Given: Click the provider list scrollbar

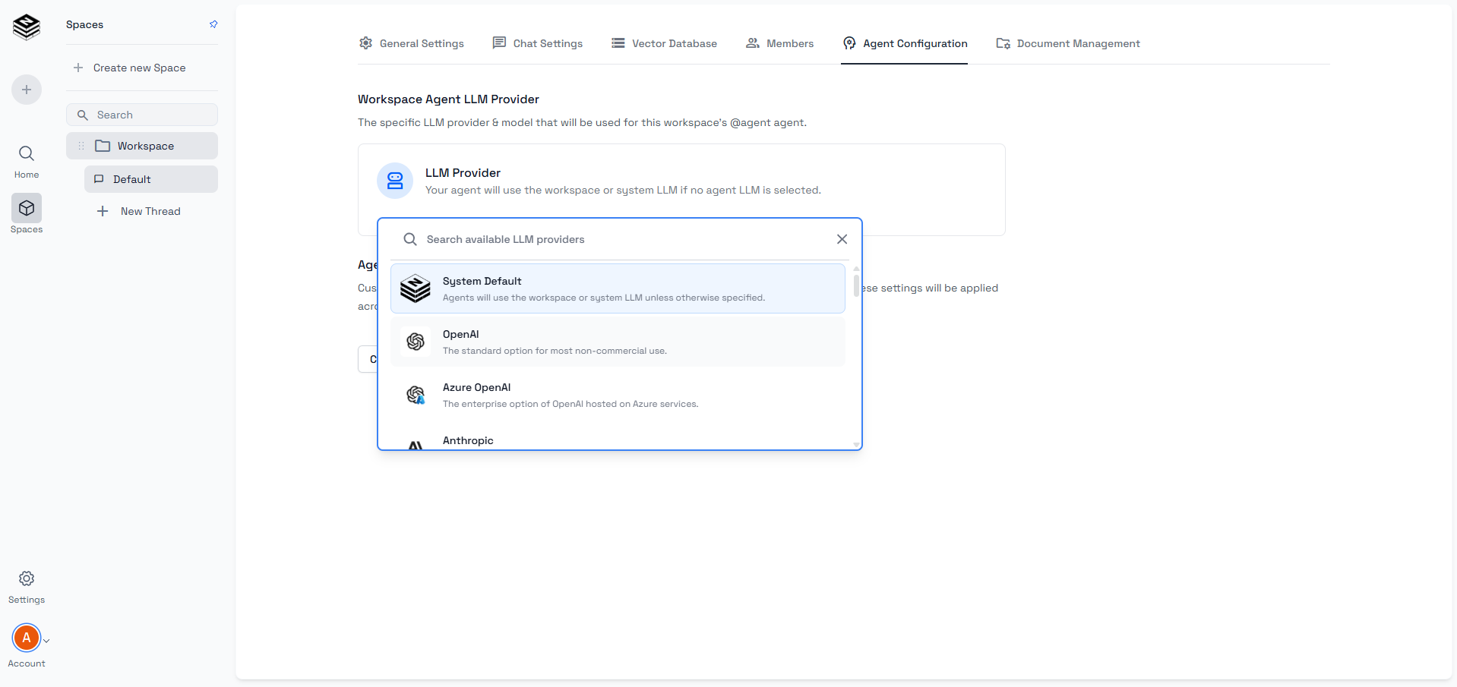Looking at the screenshot, I should pyautogui.click(x=856, y=285).
